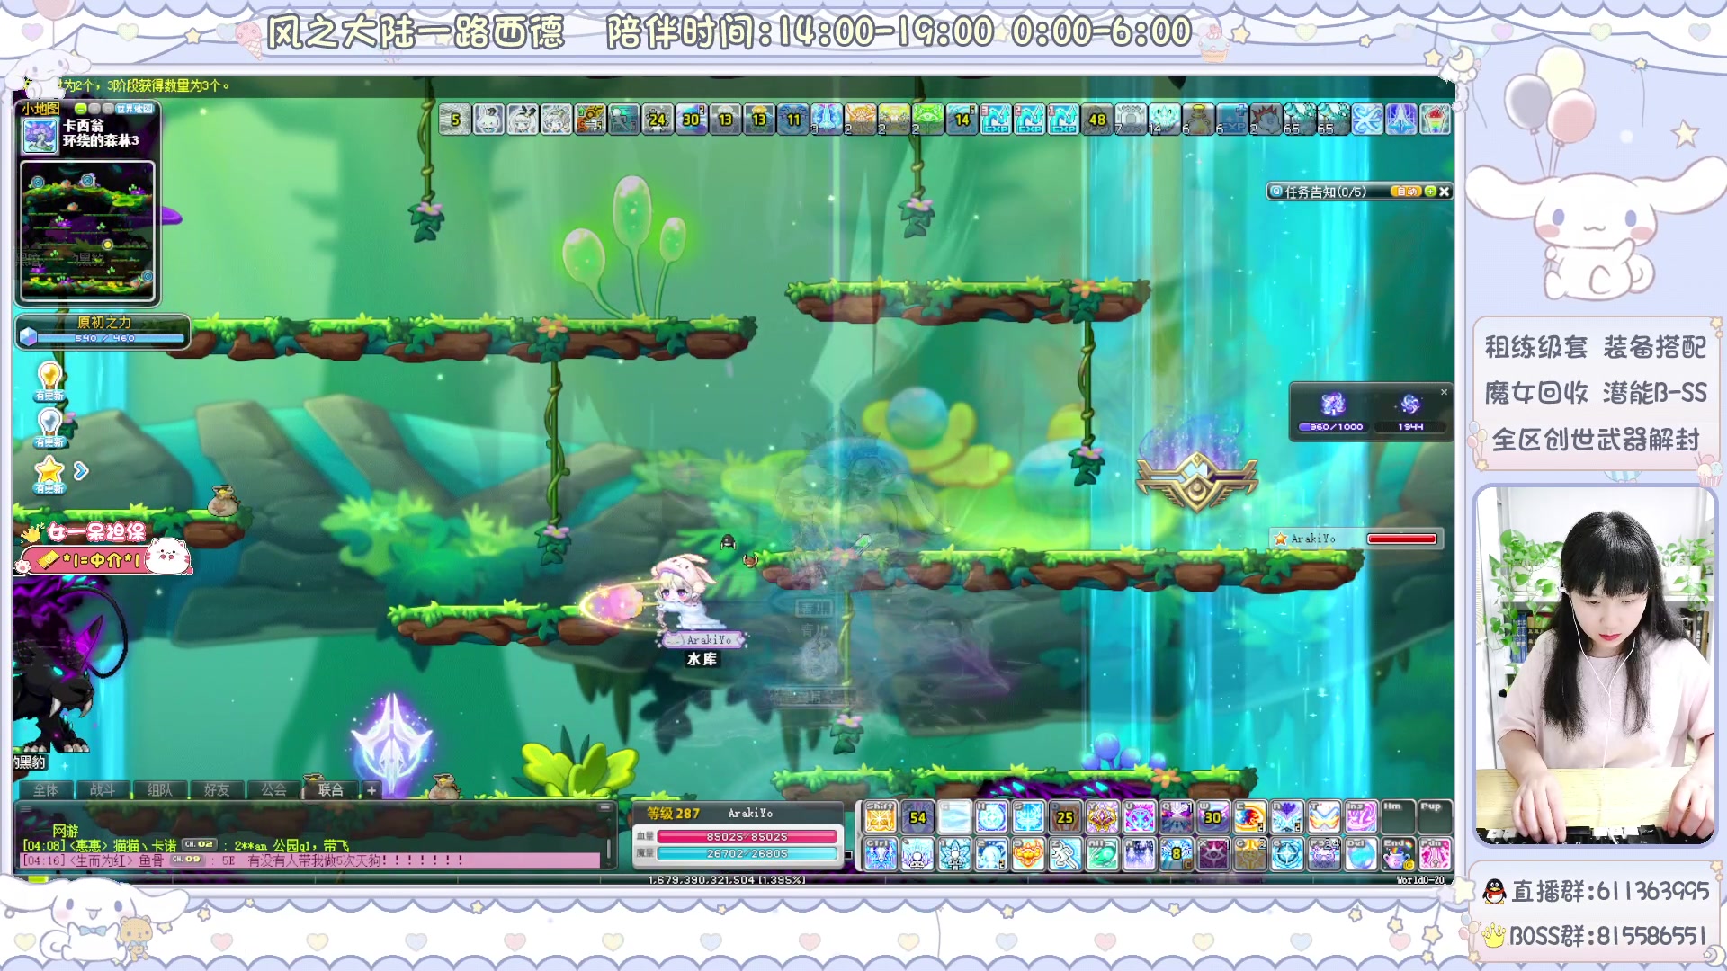
Task: Switch to the 组队 chat tab
Action: pos(159,789)
